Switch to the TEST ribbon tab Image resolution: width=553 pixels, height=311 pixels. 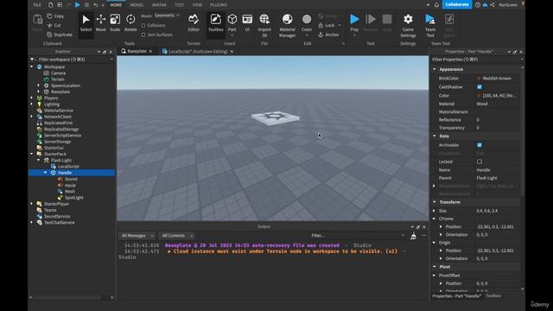179,5
